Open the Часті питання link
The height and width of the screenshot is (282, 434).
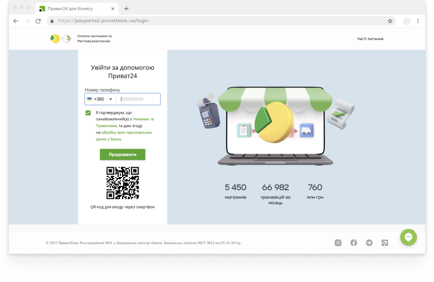[x=370, y=39]
